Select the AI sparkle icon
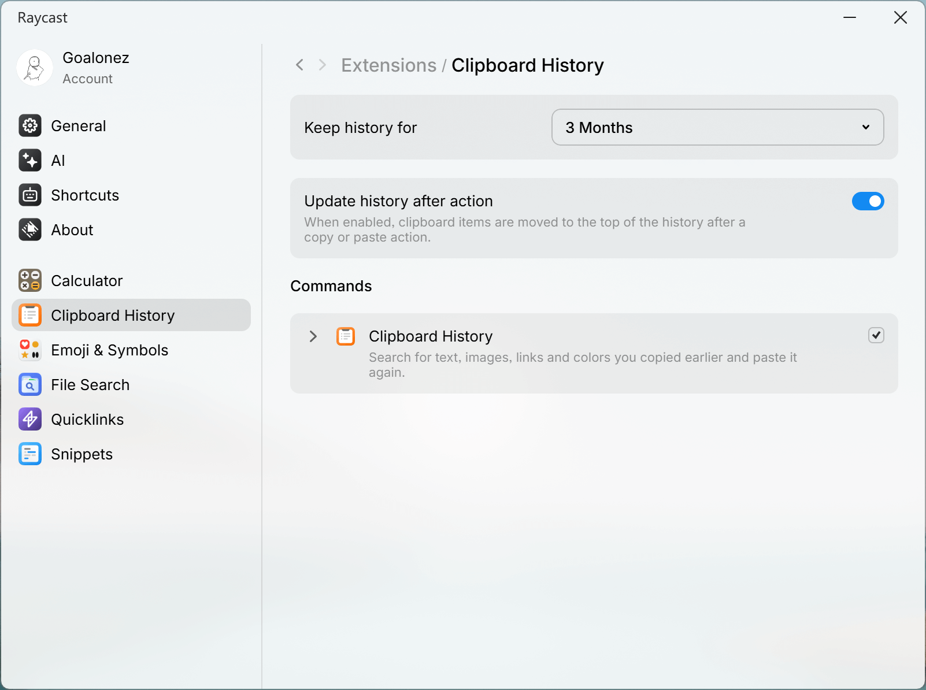 30,161
